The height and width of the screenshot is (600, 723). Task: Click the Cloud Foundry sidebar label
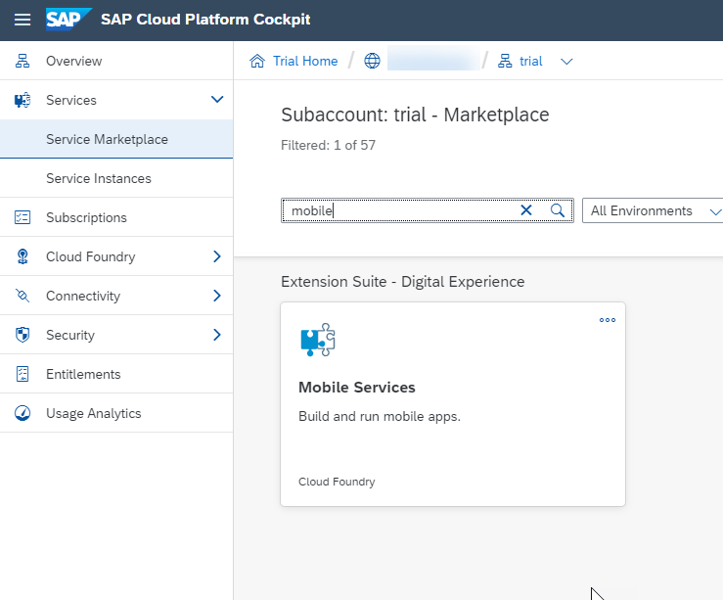(90, 256)
